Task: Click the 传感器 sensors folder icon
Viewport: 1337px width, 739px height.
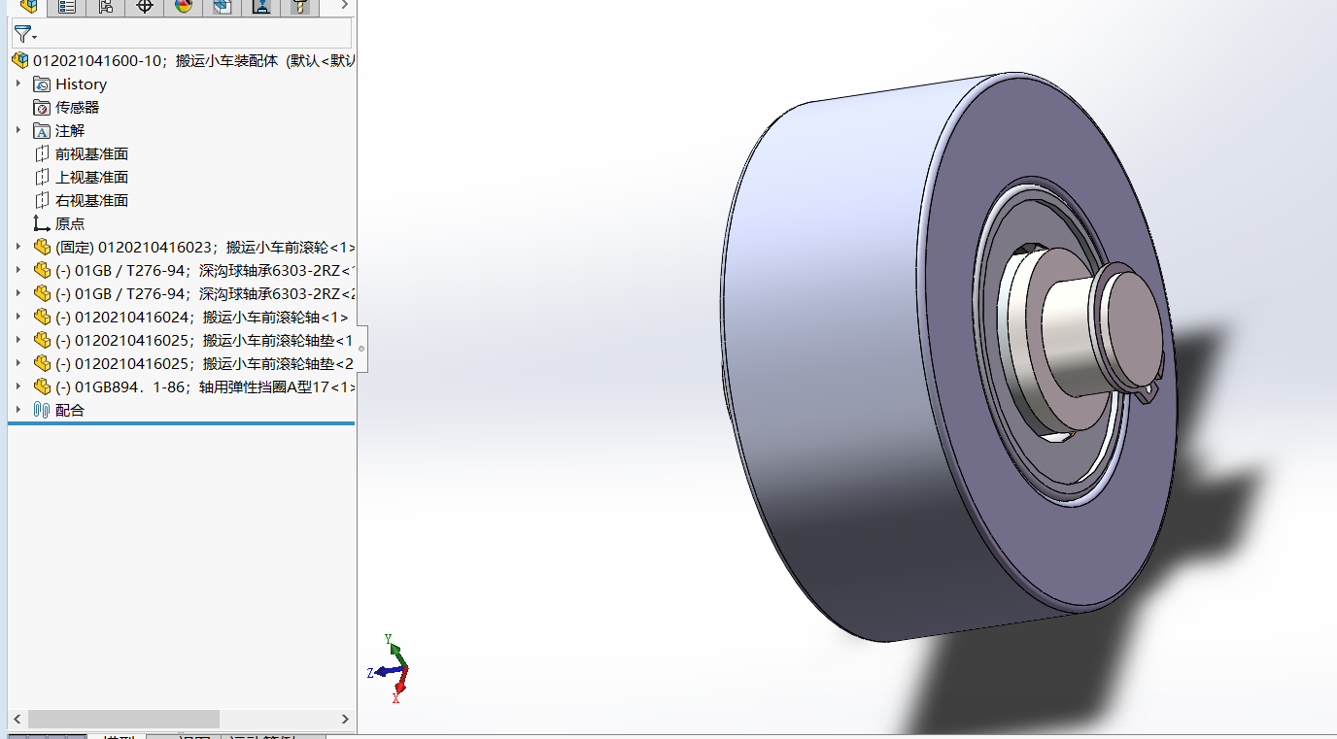Action: point(42,108)
